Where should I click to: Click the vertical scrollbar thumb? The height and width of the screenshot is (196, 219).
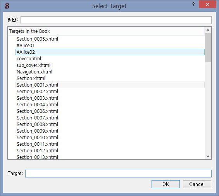click(x=208, y=48)
